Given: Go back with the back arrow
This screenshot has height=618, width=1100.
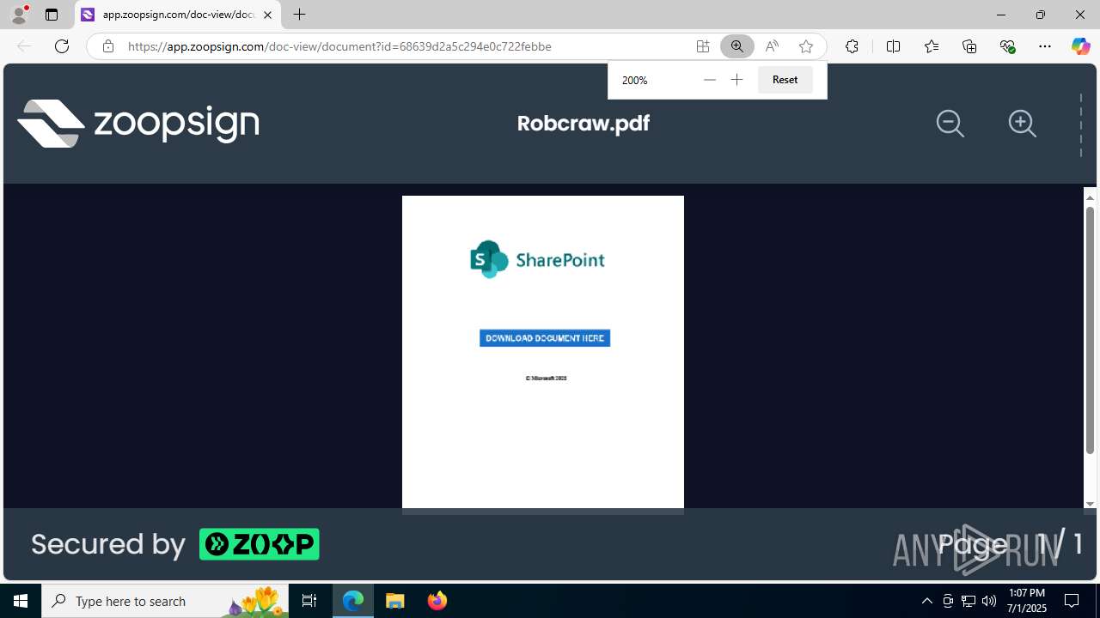Looking at the screenshot, I should pos(24,46).
